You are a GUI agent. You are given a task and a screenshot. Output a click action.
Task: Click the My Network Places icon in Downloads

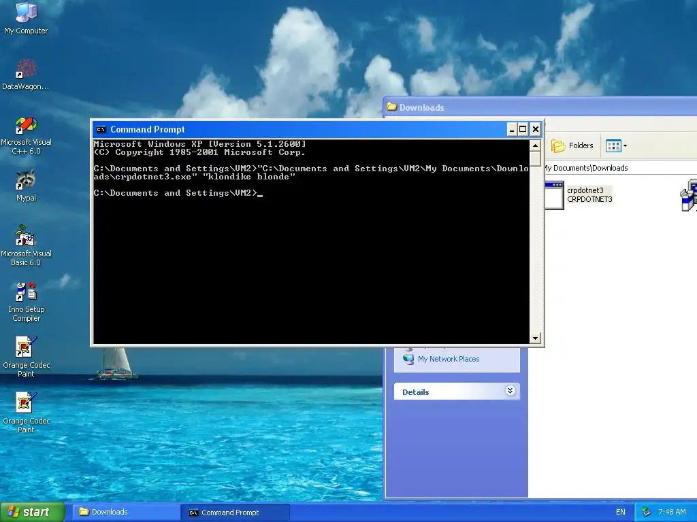pos(408,358)
